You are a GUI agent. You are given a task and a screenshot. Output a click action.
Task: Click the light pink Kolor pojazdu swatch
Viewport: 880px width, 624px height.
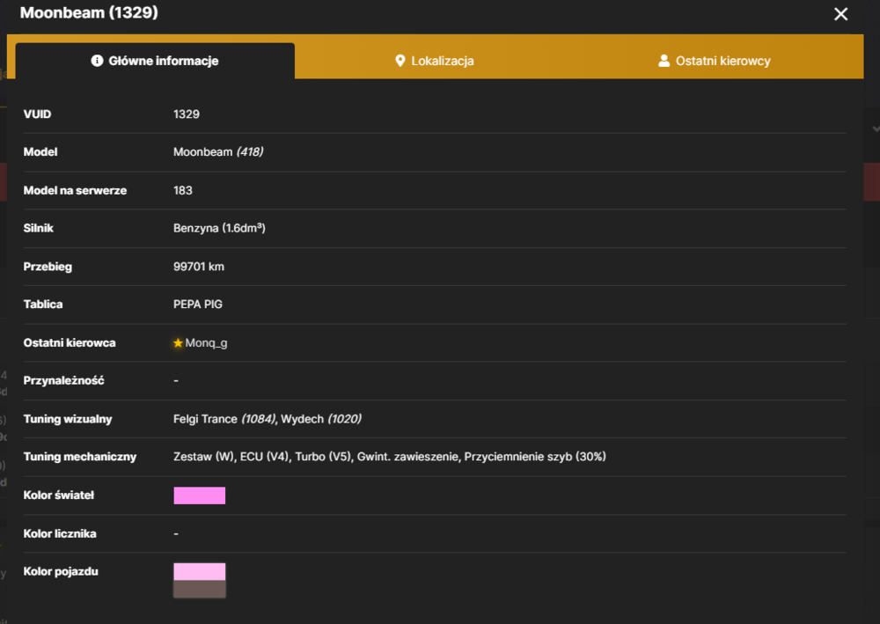[x=199, y=572]
